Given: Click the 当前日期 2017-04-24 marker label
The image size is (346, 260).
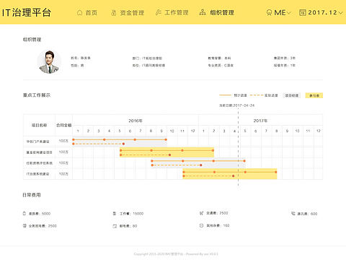Looking at the screenshot, I should (236, 105).
